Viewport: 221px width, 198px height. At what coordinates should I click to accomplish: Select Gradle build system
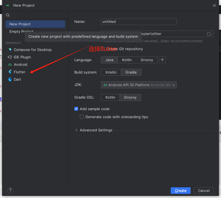[x=131, y=72]
